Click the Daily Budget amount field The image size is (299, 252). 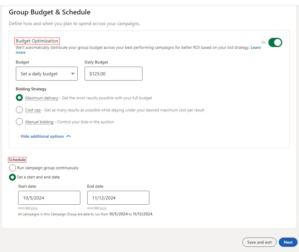[x=114, y=74]
